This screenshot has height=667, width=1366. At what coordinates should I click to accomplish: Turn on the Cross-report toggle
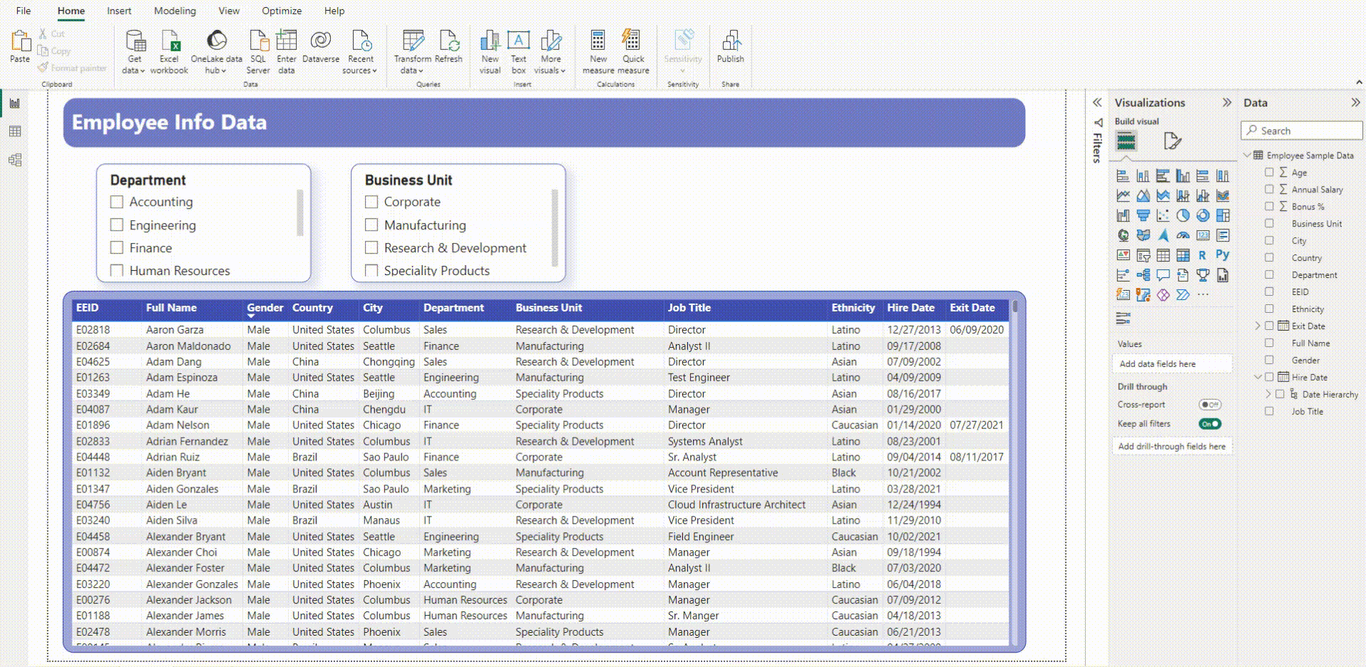click(x=1210, y=405)
